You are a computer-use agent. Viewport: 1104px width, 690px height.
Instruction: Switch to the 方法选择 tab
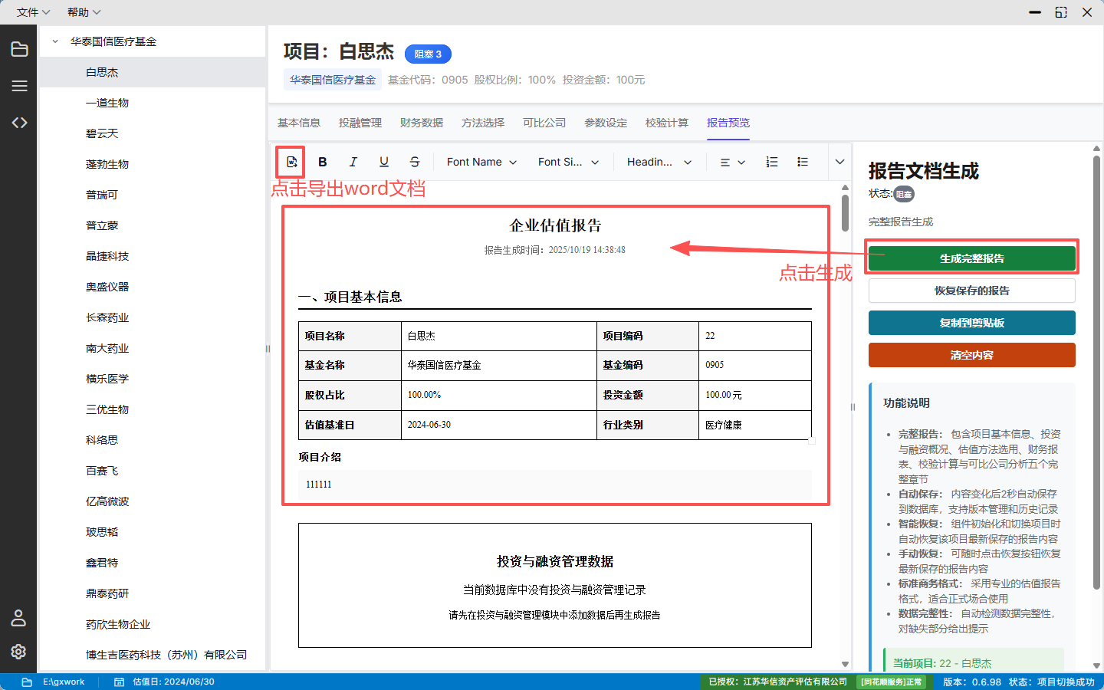483,123
